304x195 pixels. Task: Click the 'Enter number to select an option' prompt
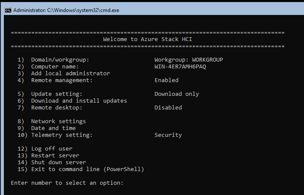click(x=67, y=183)
